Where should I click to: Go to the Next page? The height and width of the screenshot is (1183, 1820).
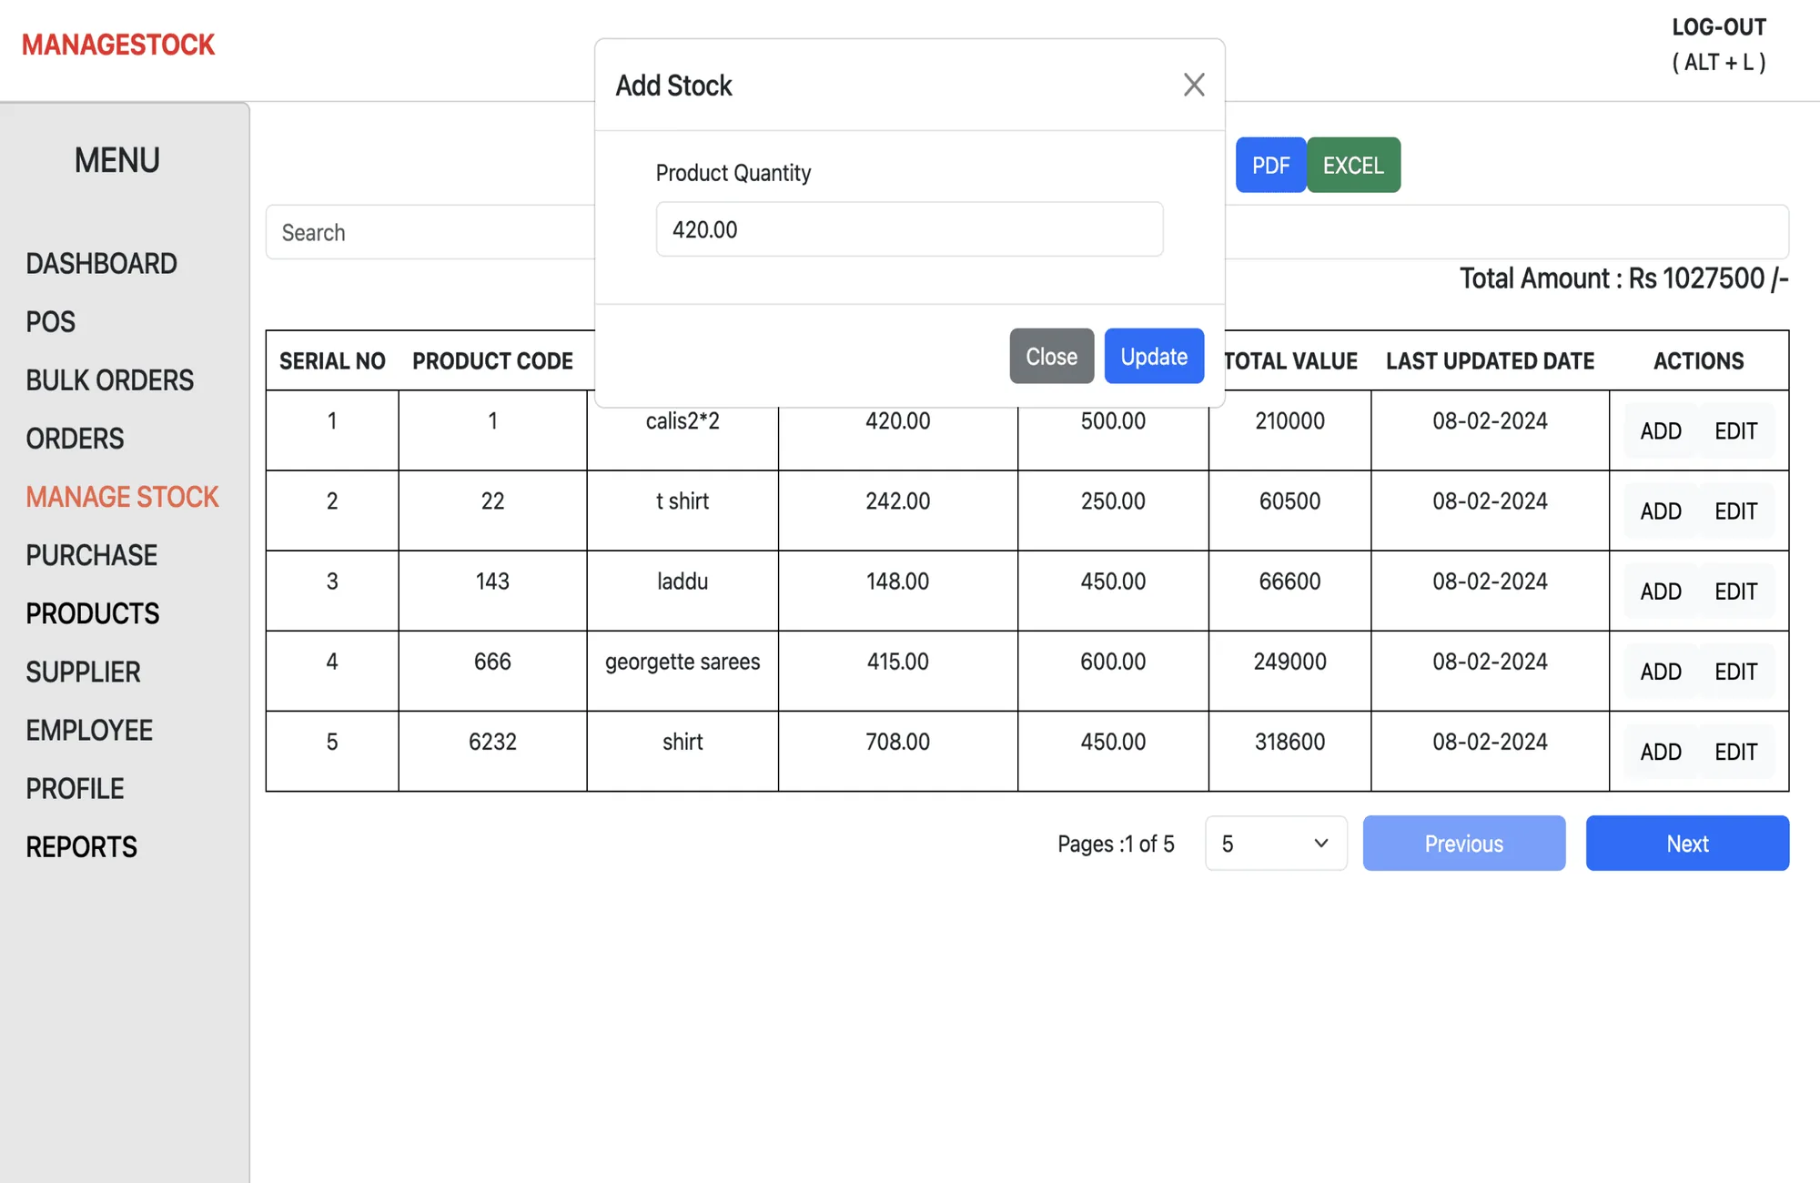[1687, 844]
